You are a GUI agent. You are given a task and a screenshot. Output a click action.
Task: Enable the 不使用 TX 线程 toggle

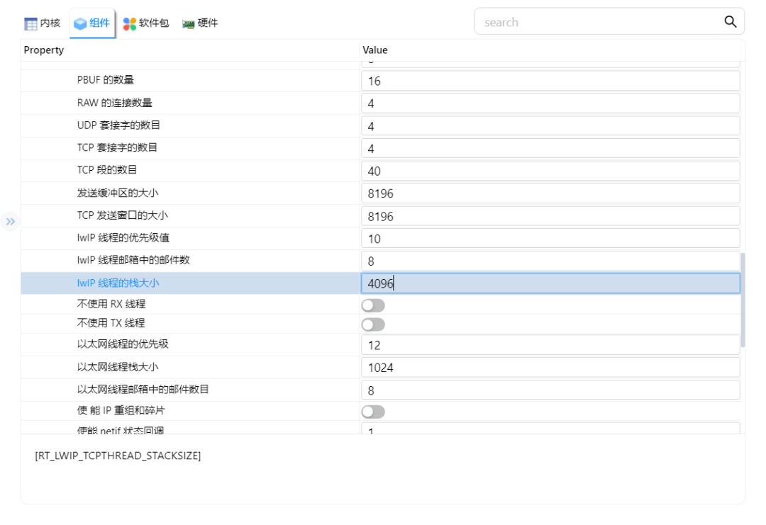pos(372,324)
